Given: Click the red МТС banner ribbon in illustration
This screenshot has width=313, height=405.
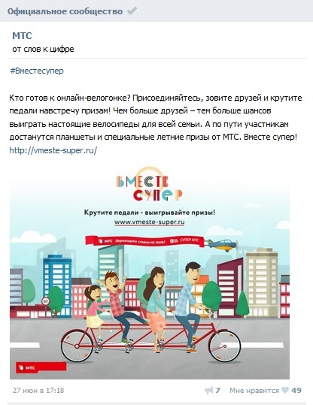Looking at the screenshot, I should click(145, 240).
